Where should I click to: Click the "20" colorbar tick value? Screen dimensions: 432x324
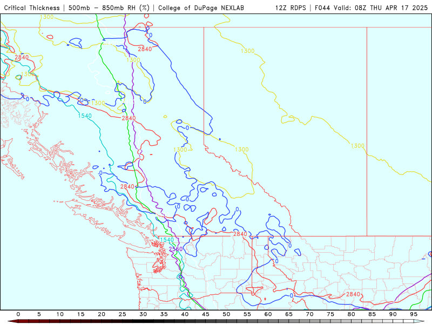[x=102, y=314]
